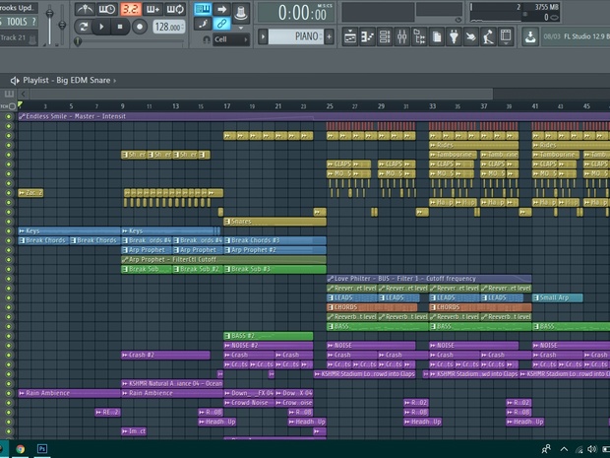The image size is (610, 458).
Task: Click the 128.000 tempo field
Action: pos(168,27)
